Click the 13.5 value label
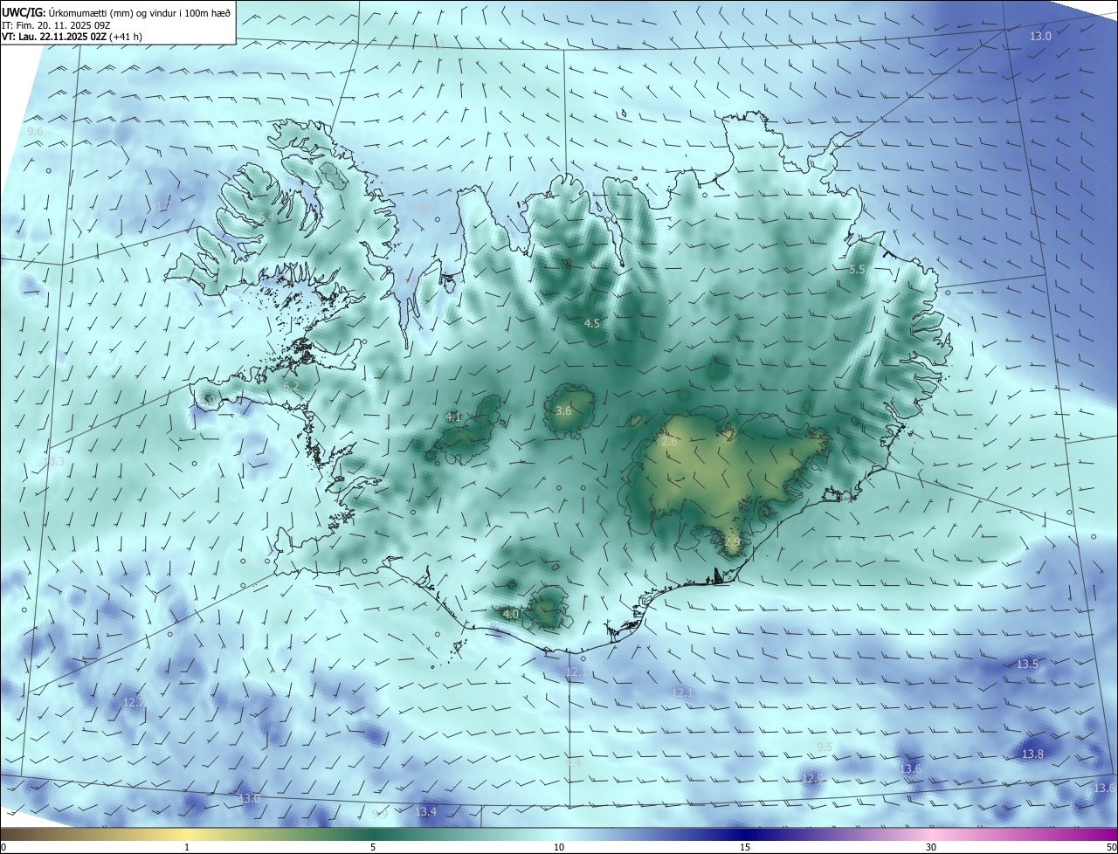The image size is (1118, 854). pyautogui.click(x=1027, y=664)
